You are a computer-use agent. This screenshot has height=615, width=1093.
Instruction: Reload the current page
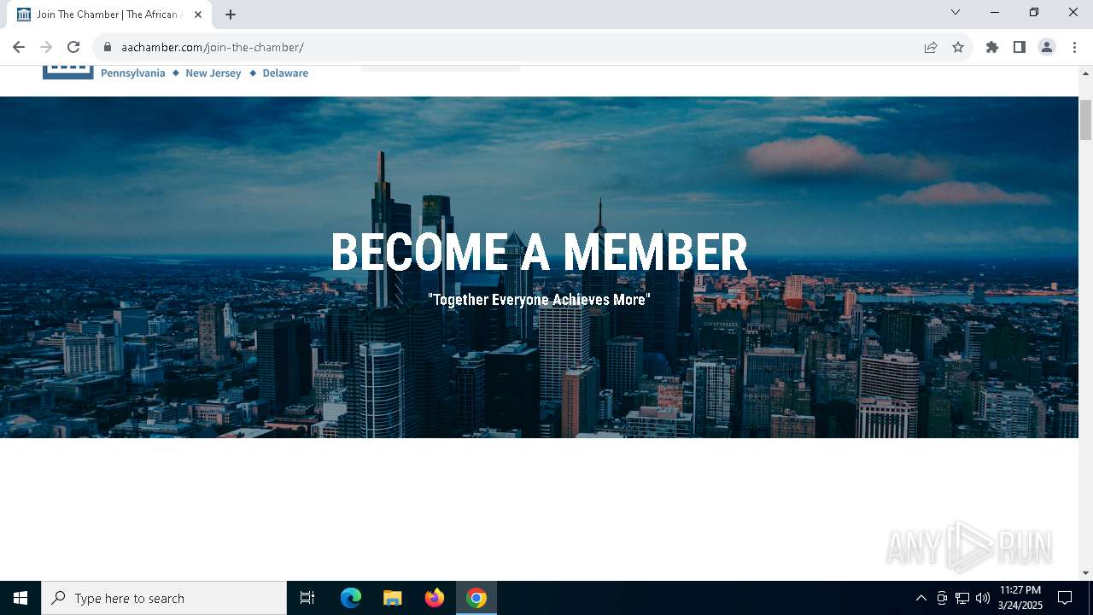73,47
